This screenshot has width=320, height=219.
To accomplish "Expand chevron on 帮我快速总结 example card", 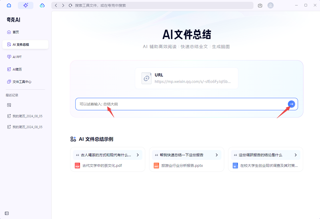I will pyautogui.click(x=217, y=155).
